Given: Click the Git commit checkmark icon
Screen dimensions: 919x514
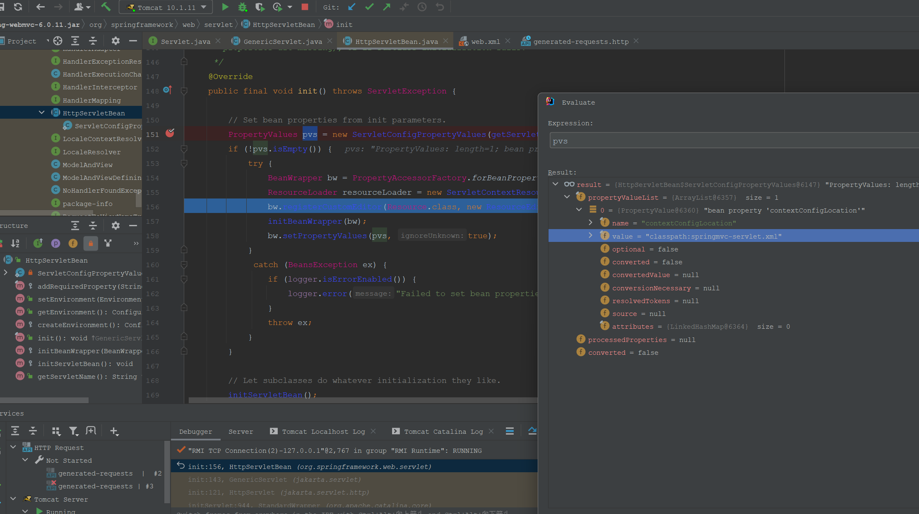Looking at the screenshot, I should 369,7.
